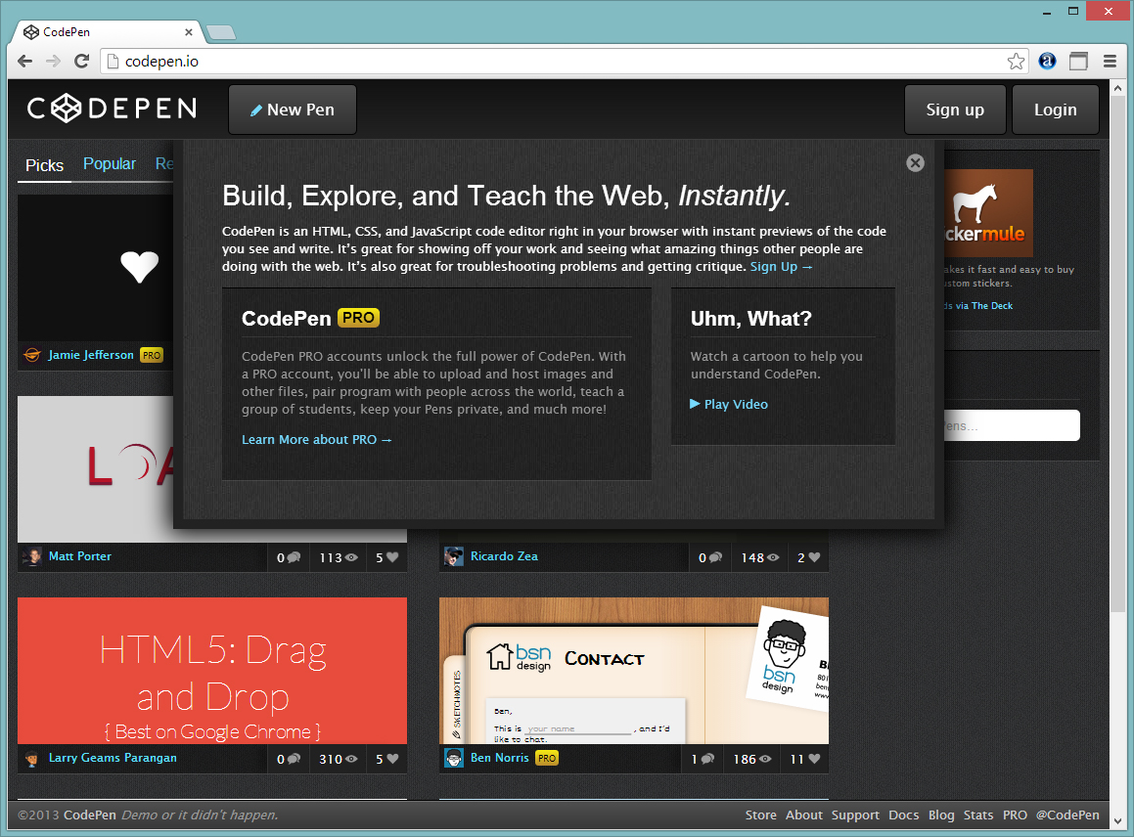The width and height of the screenshot is (1134, 837).
Task: Click Ricardo Zea's avatar
Action: point(453,556)
